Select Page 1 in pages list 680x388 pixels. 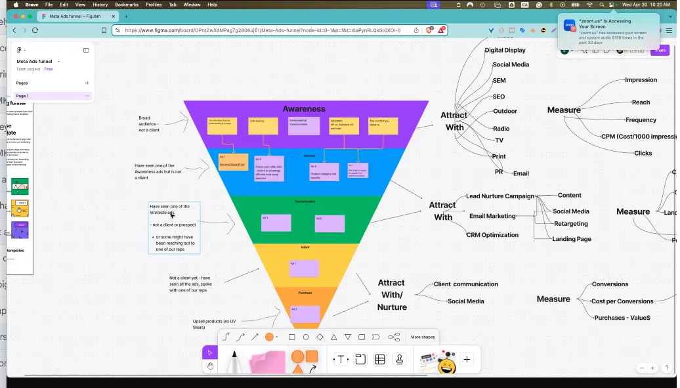click(51, 96)
